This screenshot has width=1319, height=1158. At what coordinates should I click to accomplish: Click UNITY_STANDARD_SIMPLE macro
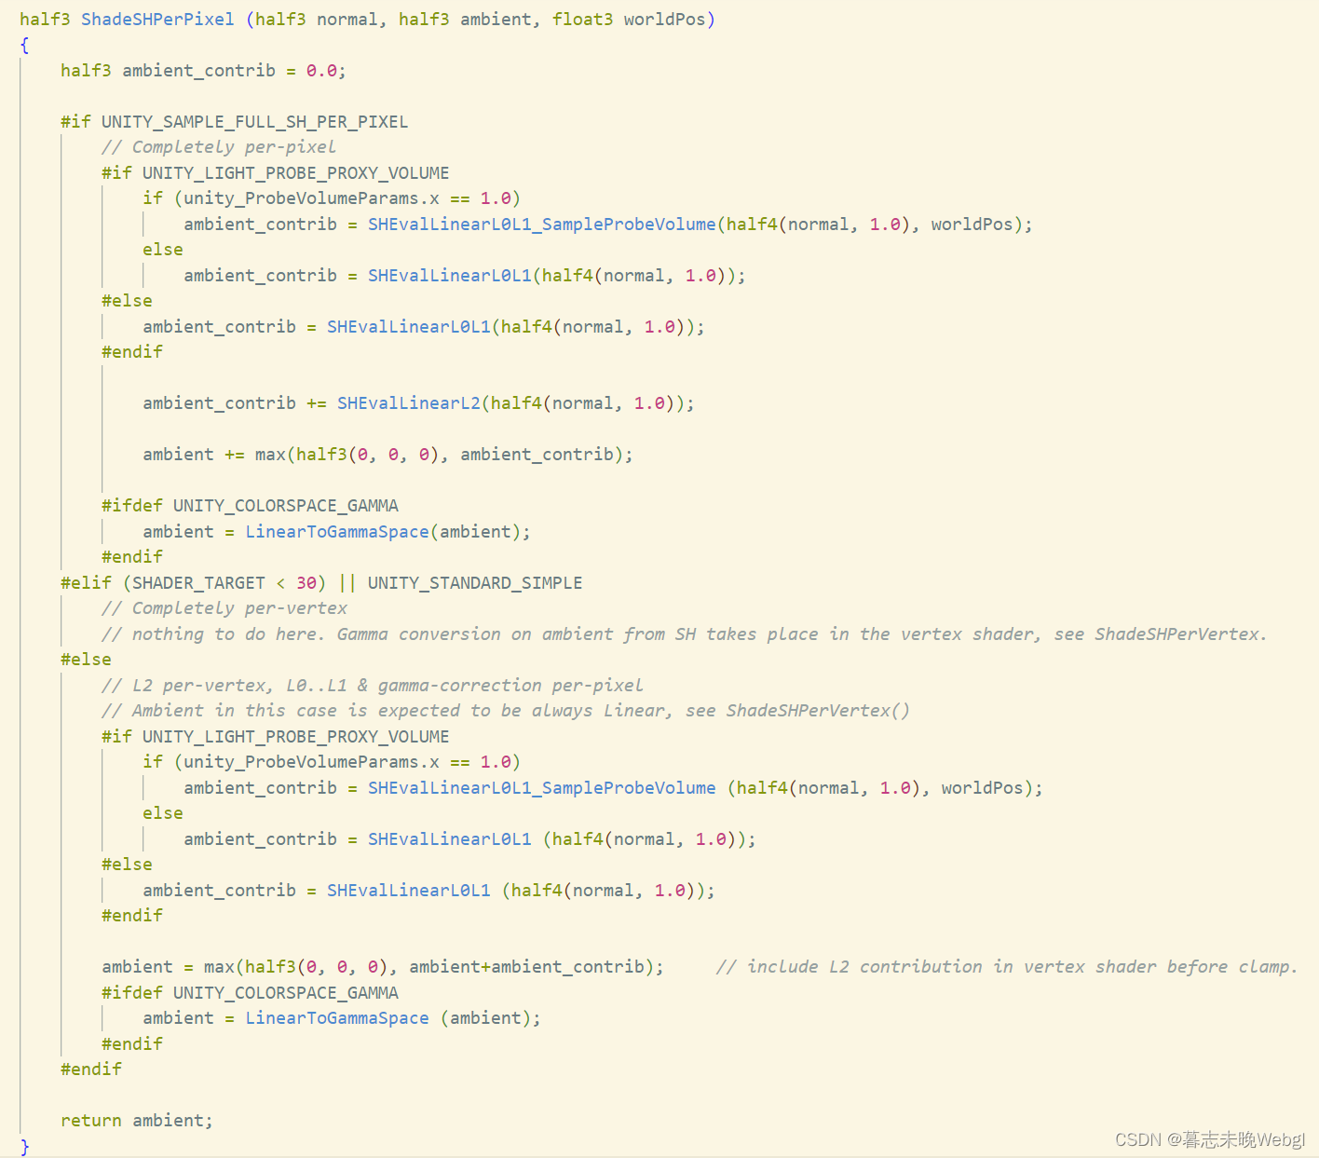click(475, 582)
